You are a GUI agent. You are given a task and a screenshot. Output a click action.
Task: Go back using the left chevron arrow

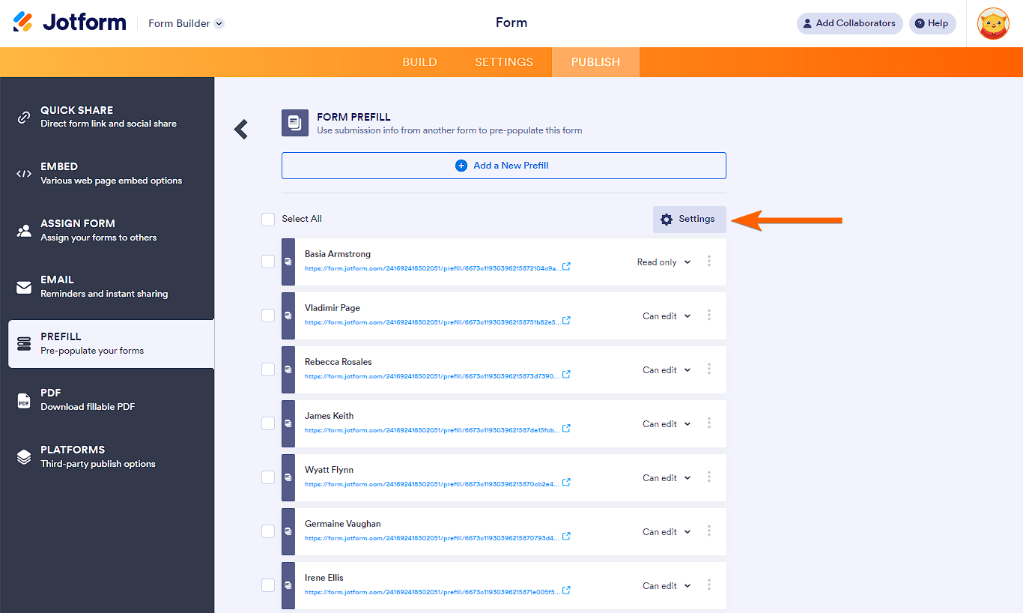[x=240, y=130]
